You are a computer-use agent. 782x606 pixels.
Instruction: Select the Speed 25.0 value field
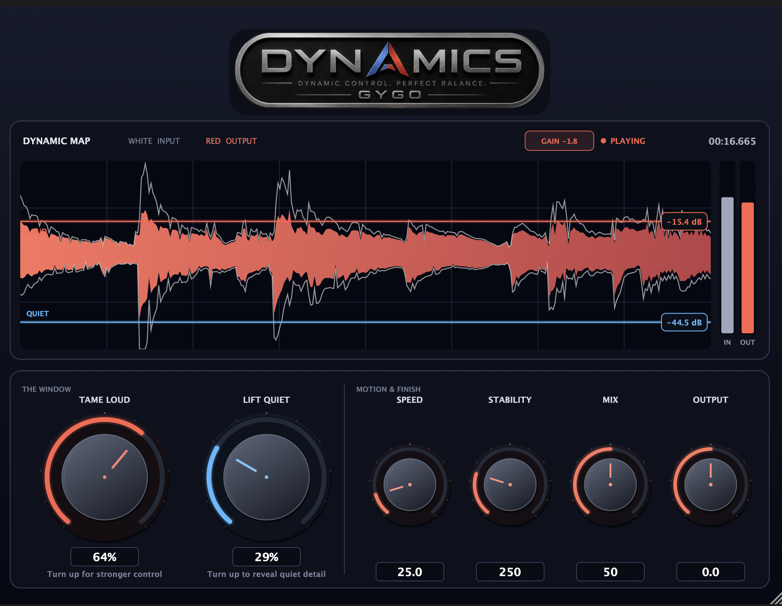(x=410, y=572)
